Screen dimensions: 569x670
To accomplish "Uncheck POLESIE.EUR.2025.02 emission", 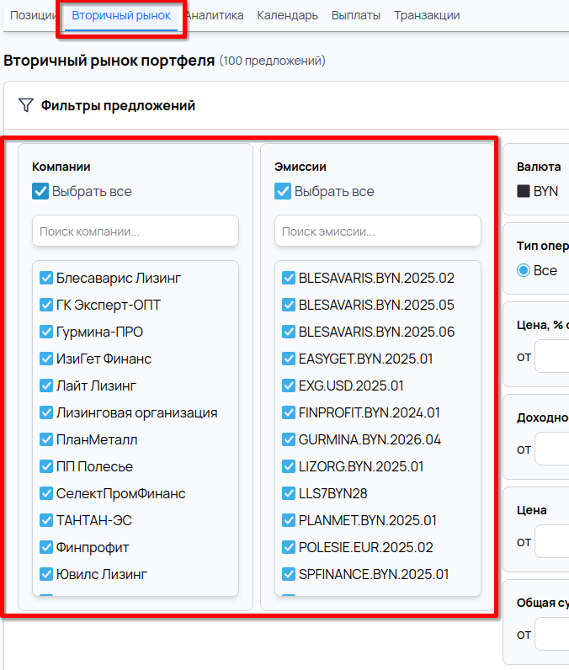I will [x=289, y=547].
